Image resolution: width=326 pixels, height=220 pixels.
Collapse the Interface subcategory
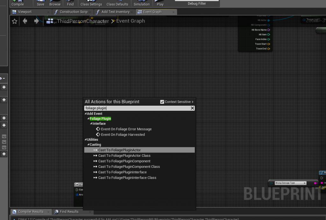(91, 123)
